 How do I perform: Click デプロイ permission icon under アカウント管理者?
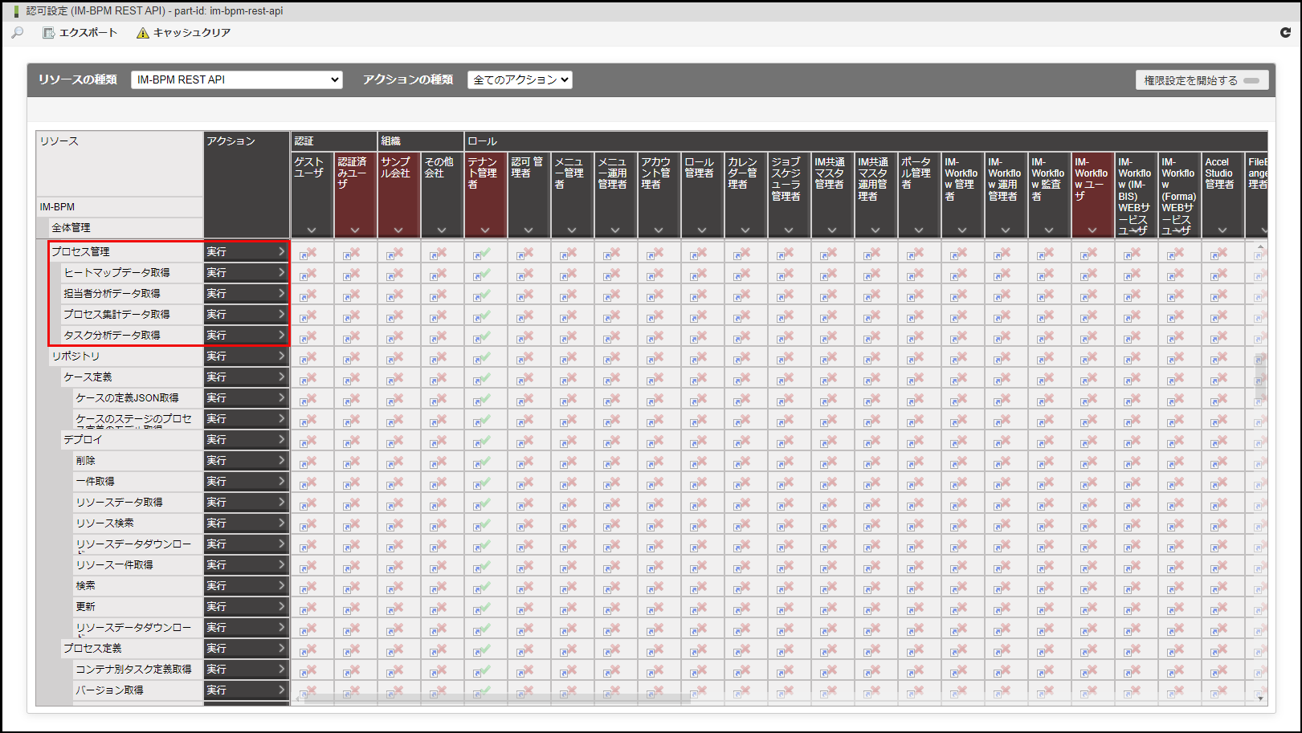655,441
